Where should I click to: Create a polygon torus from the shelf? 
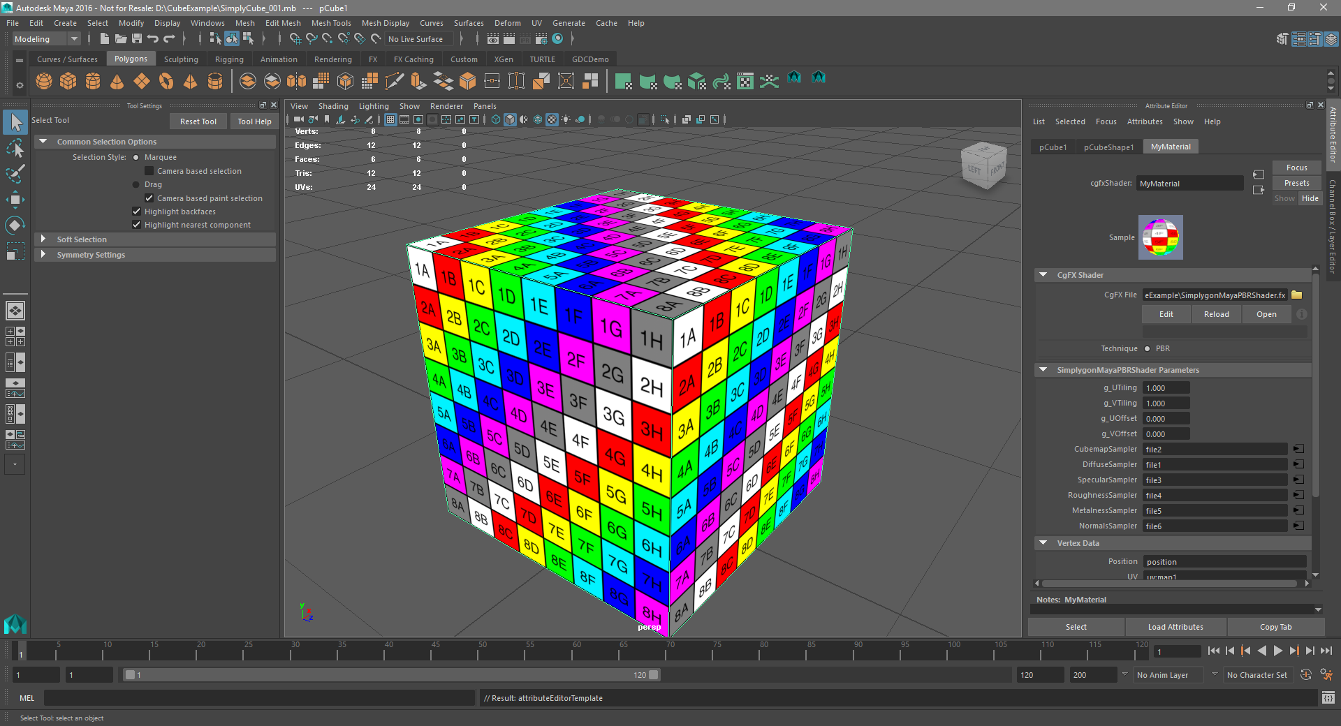(166, 81)
